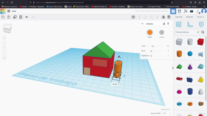
Task: Click the Ruler tool icon
Action: 190,24
